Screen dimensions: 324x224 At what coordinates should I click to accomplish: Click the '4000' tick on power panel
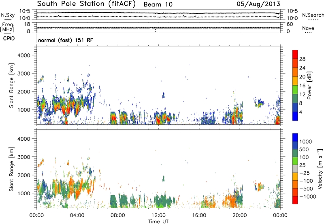(24, 55)
